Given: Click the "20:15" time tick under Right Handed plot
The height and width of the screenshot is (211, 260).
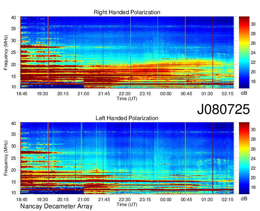Looking at the screenshot, I should click(x=63, y=94).
